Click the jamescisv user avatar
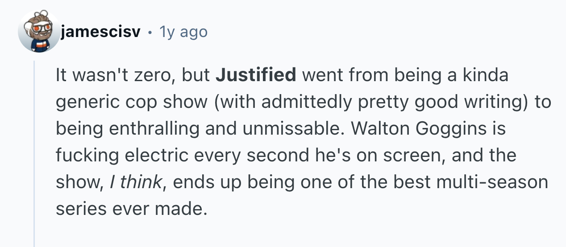Viewport: 566px width, 247px height. [39, 32]
